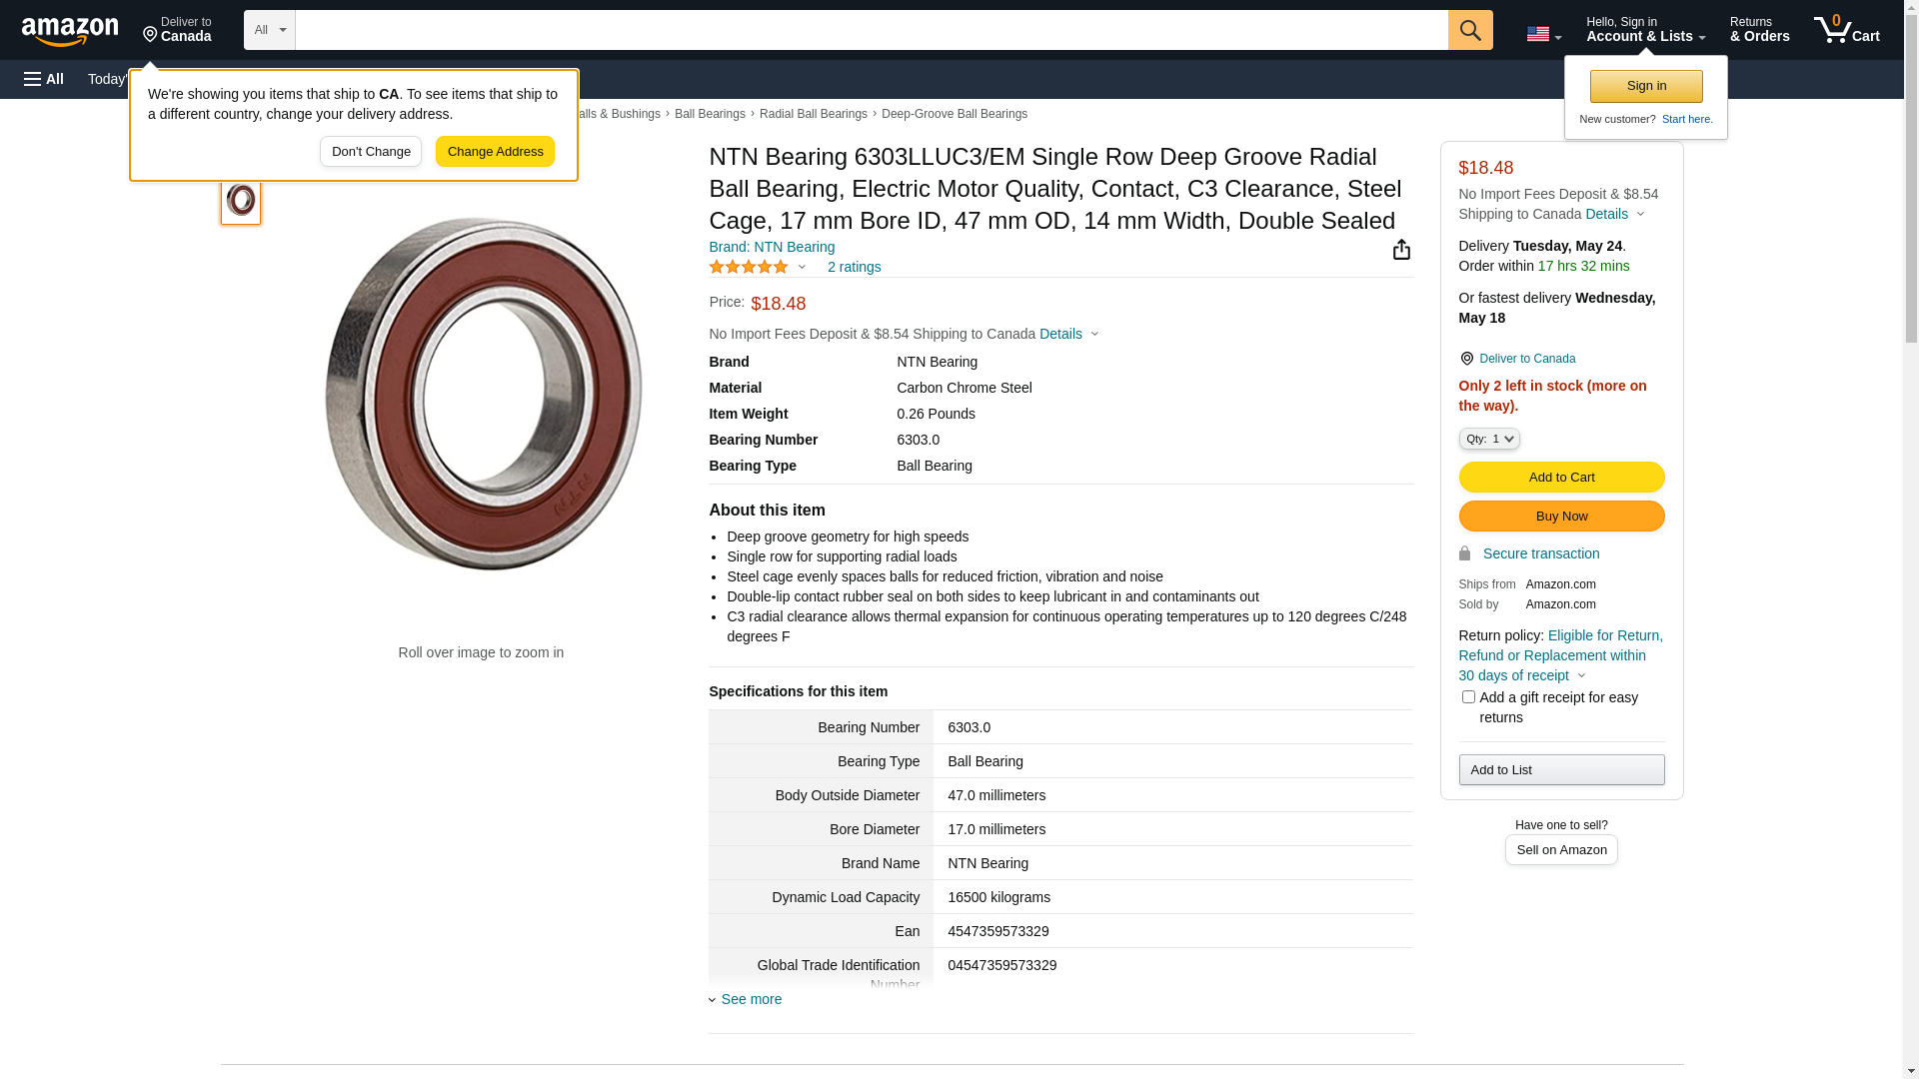Focus the Amazon search input field

[870, 30]
